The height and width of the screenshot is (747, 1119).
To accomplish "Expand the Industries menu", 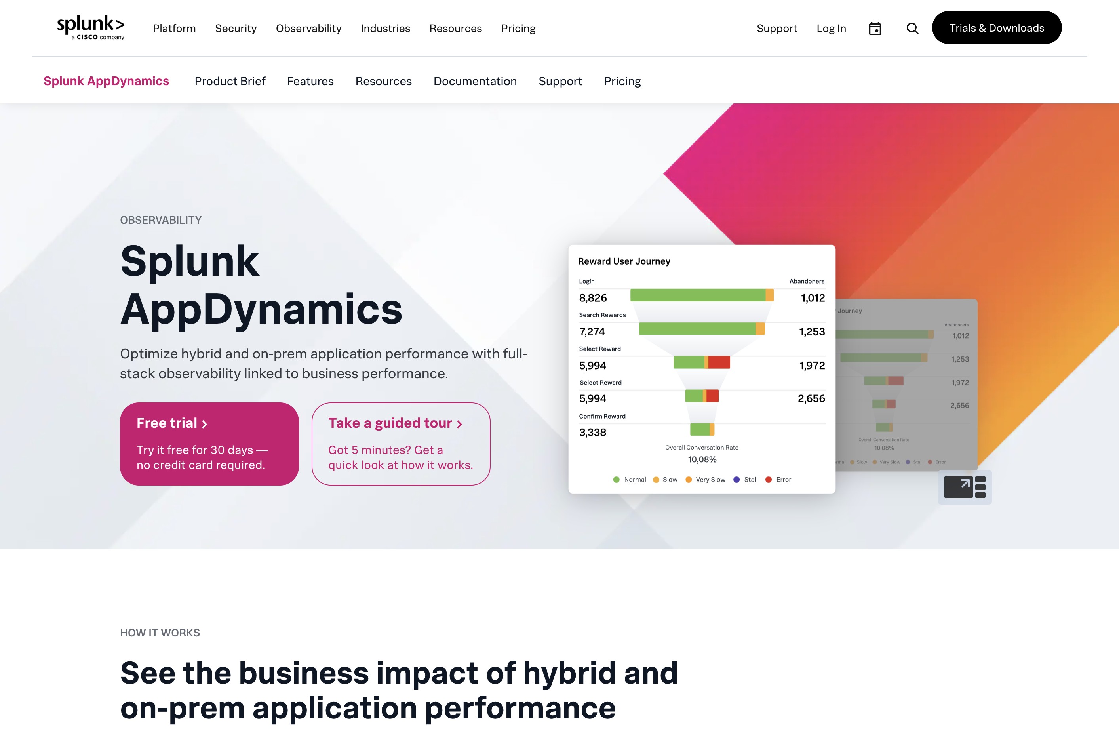I will pyautogui.click(x=385, y=29).
